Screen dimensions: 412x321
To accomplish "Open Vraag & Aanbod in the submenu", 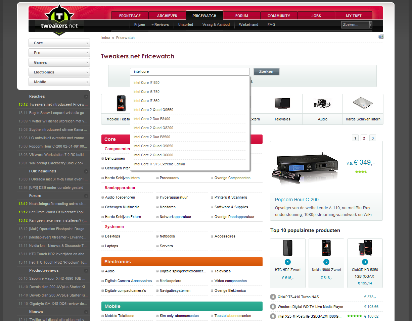I will [216, 24].
